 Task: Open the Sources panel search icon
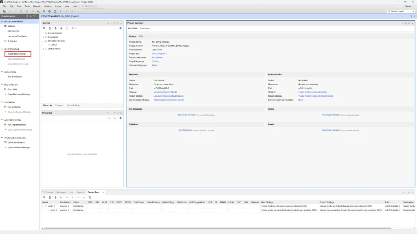[44, 28]
